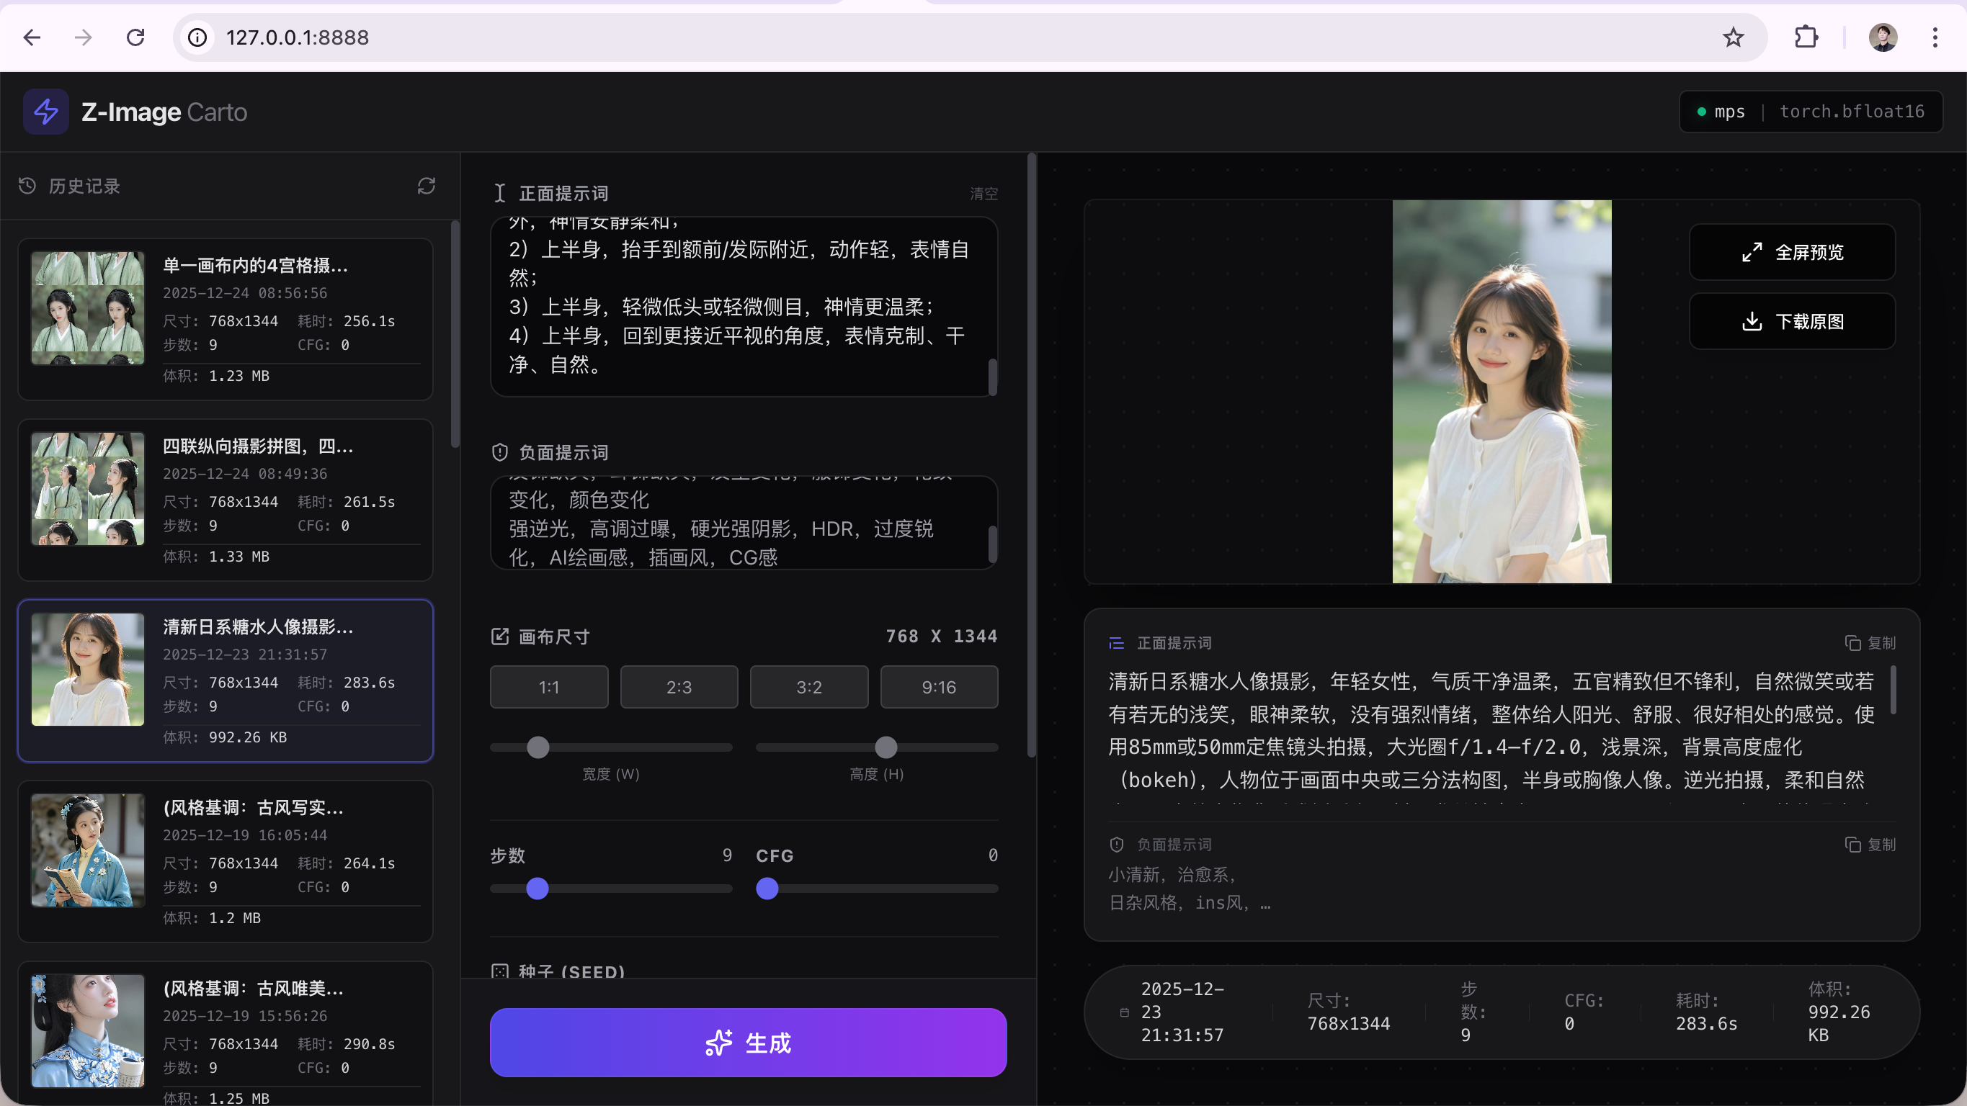Click the Z-Image Carto lightning logo
Screen dimensions: 1967x1106
[x=45, y=112]
